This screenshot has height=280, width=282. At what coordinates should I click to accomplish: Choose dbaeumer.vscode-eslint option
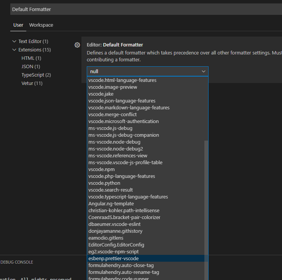(146, 224)
